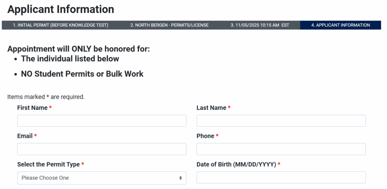
Task: Open North Bergen Permits/License step
Action: (169, 25)
